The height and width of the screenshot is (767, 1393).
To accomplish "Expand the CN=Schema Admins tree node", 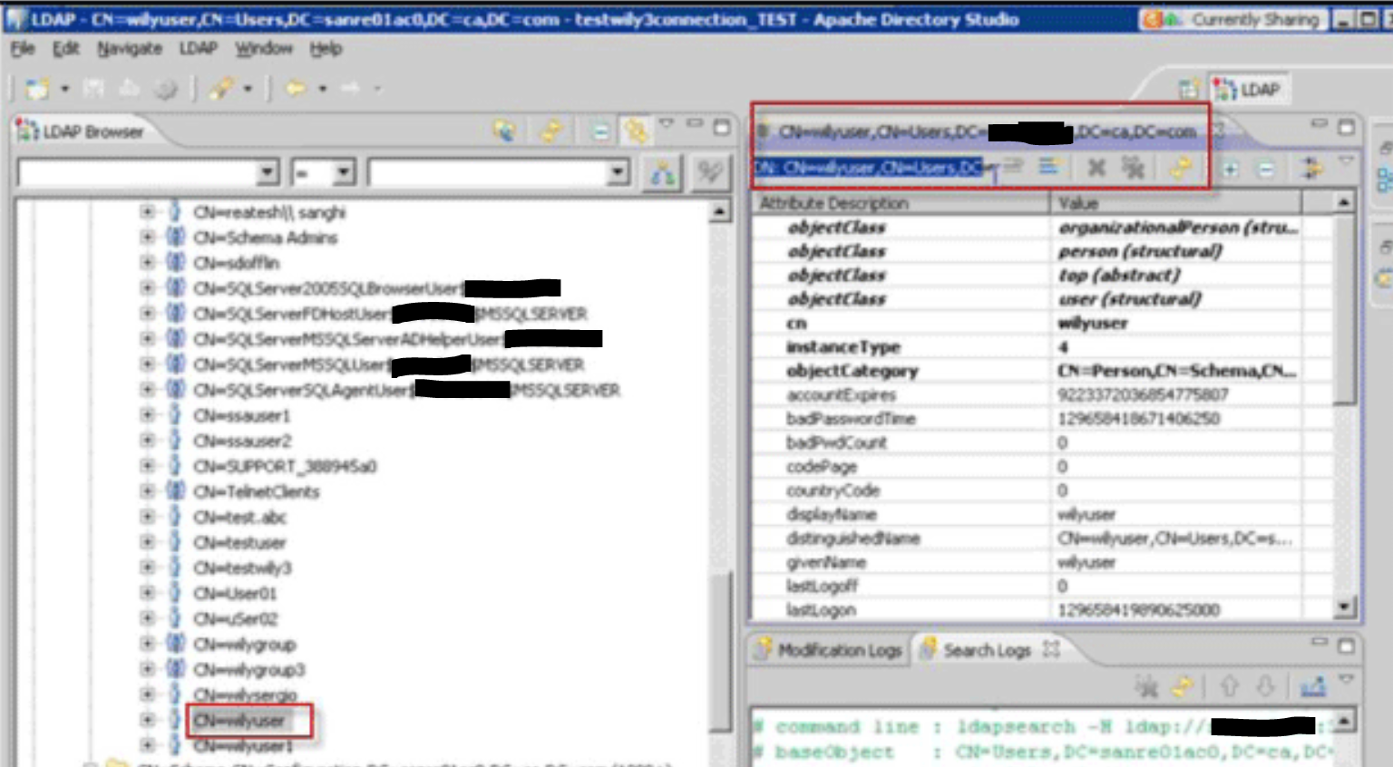I will [x=147, y=237].
